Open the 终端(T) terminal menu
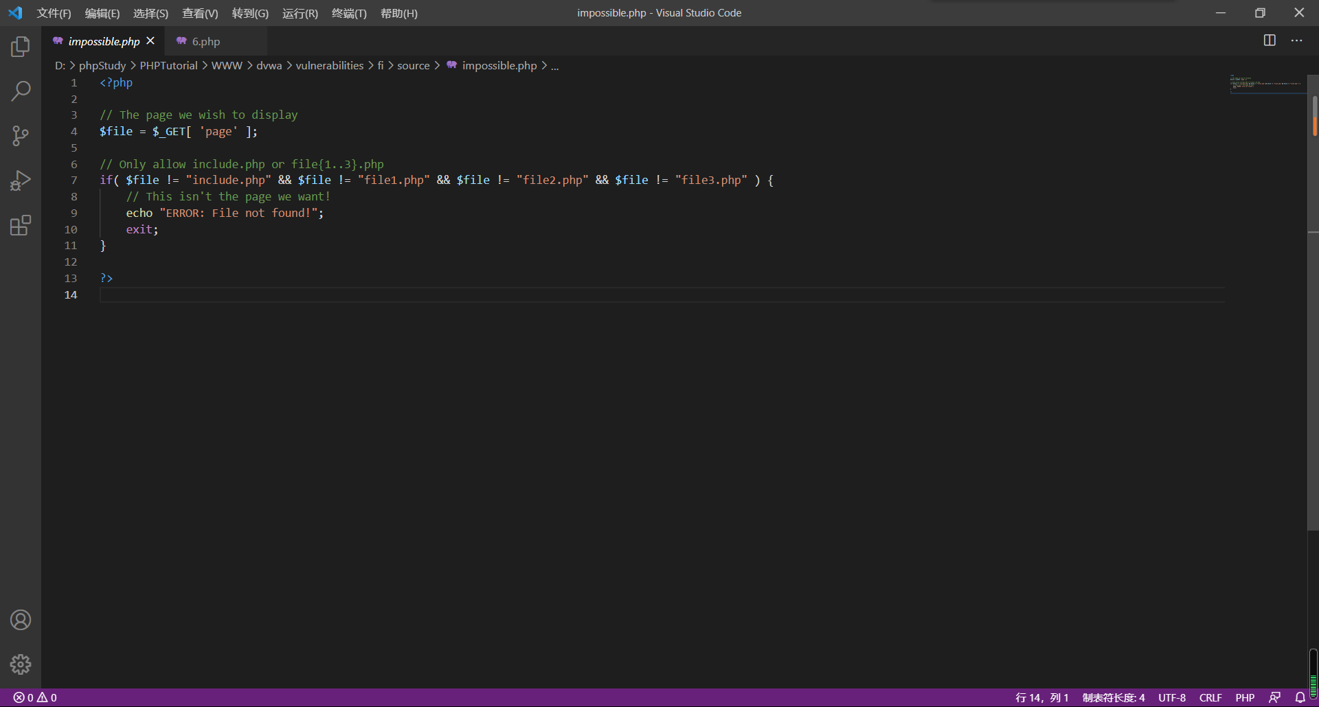The width and height of the screenshot is (1319, 707). (x=349, y=13)
